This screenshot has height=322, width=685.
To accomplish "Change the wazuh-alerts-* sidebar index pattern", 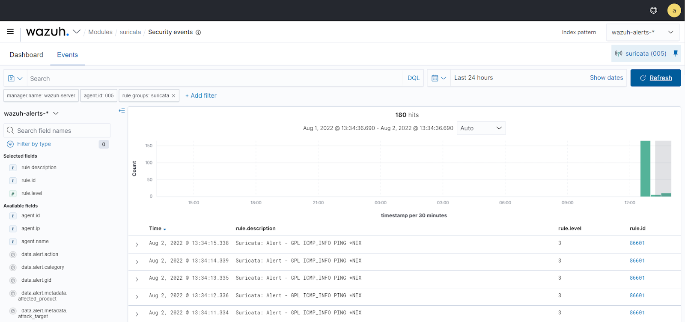I will (x=31, y=113).
